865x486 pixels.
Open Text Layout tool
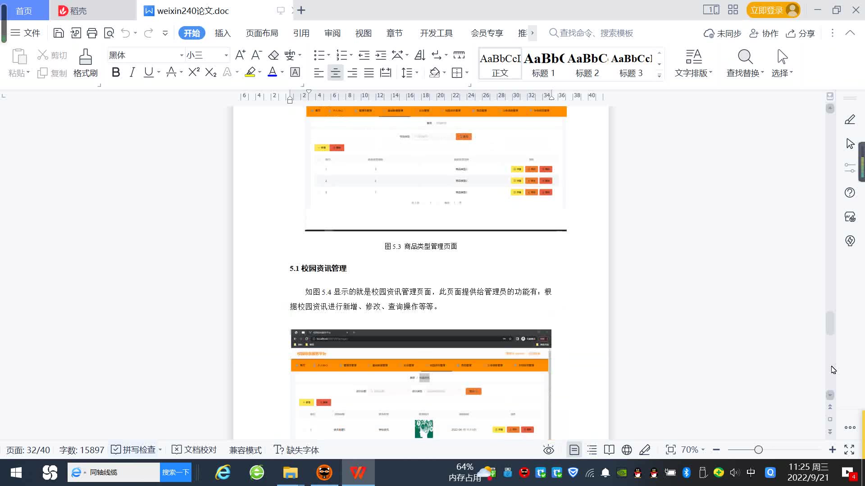tap(693, 63)
